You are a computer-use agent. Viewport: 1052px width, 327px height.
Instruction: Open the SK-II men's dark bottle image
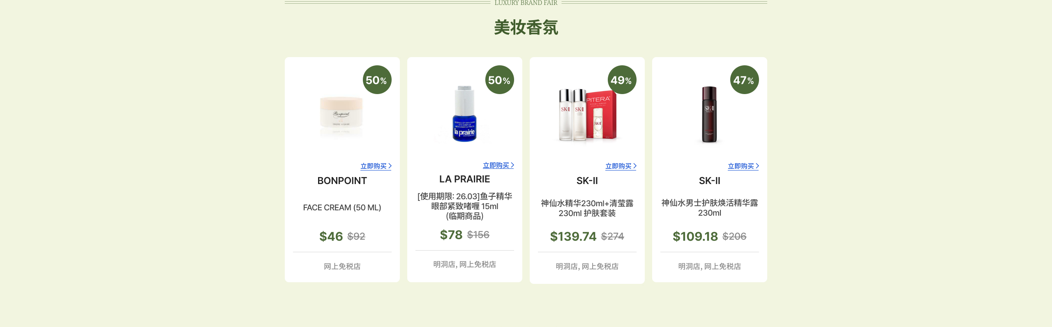[709, 114]
